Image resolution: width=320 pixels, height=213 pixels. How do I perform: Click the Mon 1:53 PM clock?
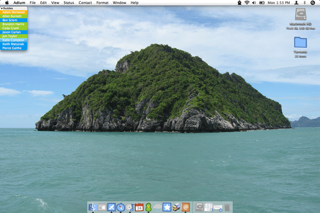(279, 3)
